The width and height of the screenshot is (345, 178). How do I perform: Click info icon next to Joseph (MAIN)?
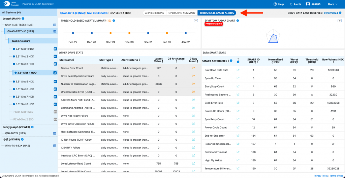[23, 19]
